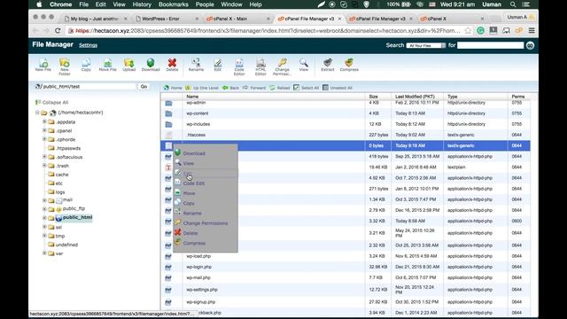Image resolution: width=567 pixels, height=319 pixels.
Task: Collapse the /home/hectaconhr root node
Action: click(37, 113)
